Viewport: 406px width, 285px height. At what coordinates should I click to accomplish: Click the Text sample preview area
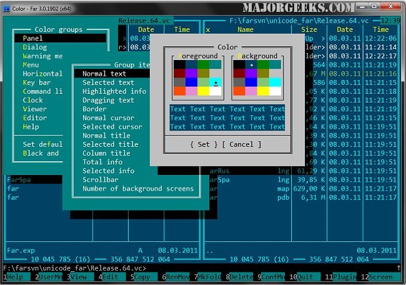(227, 117)
